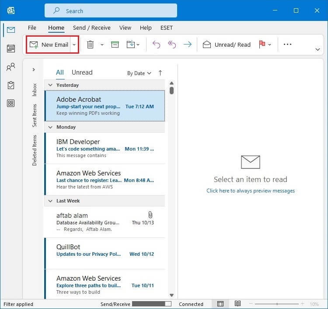
Task: Click the message list scroll down arrow
Action: (172, 295)
